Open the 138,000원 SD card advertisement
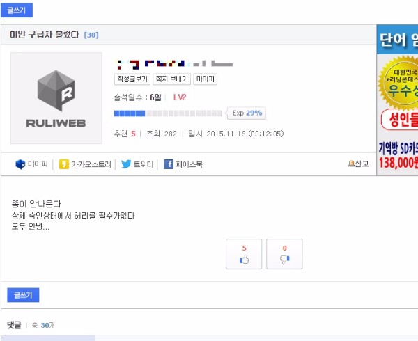 point(398,156)
